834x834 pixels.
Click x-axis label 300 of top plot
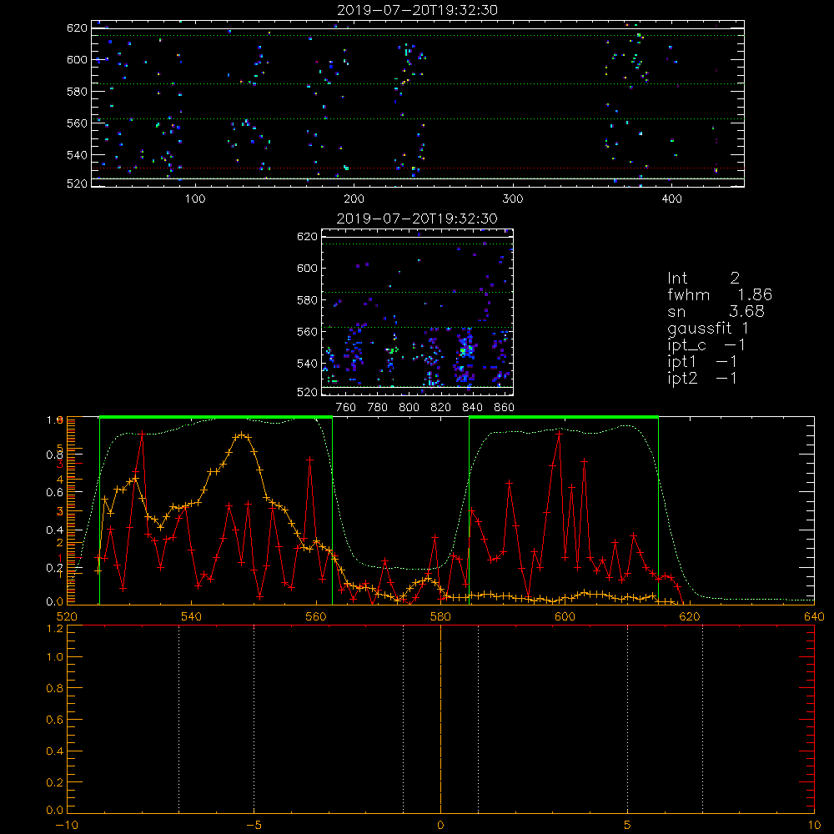click(513, 199)
